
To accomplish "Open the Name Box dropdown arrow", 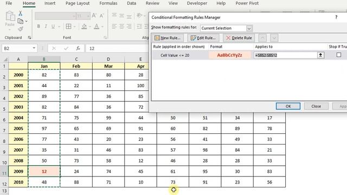I will coord(34,48).
